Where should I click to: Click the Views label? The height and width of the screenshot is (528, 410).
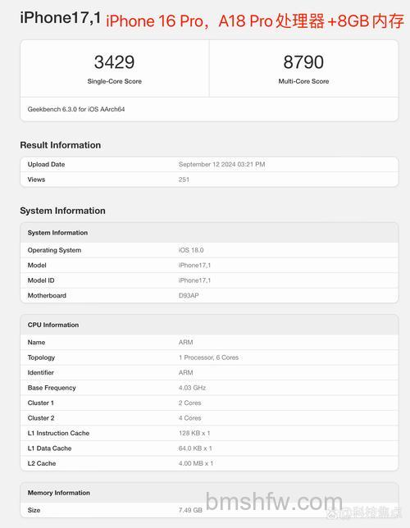pos(36,180)
